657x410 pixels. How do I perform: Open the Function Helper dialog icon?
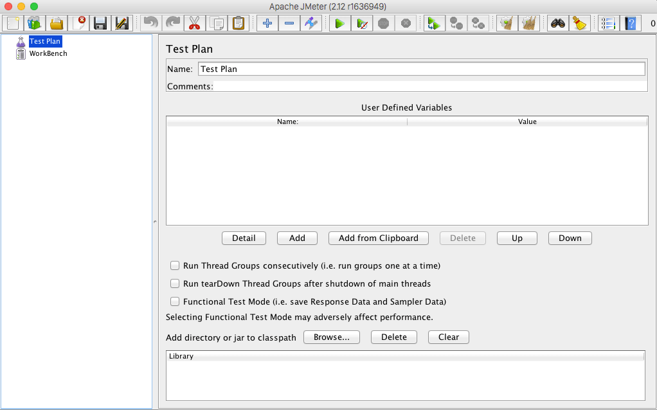click(x=608, y=23)
